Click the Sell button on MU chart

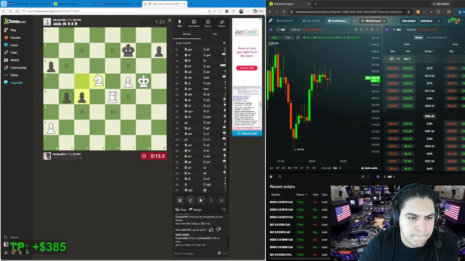pyautogui.click(x=288, y=38)
